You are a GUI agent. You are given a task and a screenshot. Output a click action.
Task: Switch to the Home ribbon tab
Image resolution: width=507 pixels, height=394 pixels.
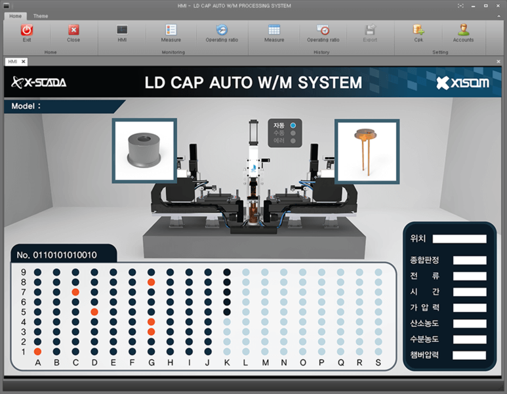click(15, 16)
